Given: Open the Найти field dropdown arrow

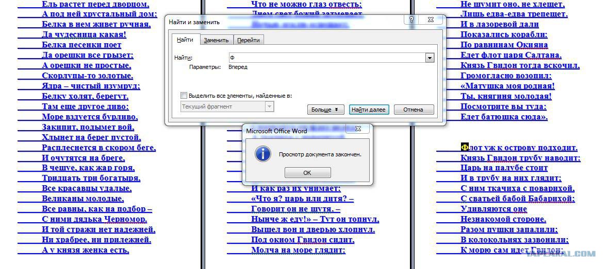Looking at the screenshot, I should tap(430, 58).
